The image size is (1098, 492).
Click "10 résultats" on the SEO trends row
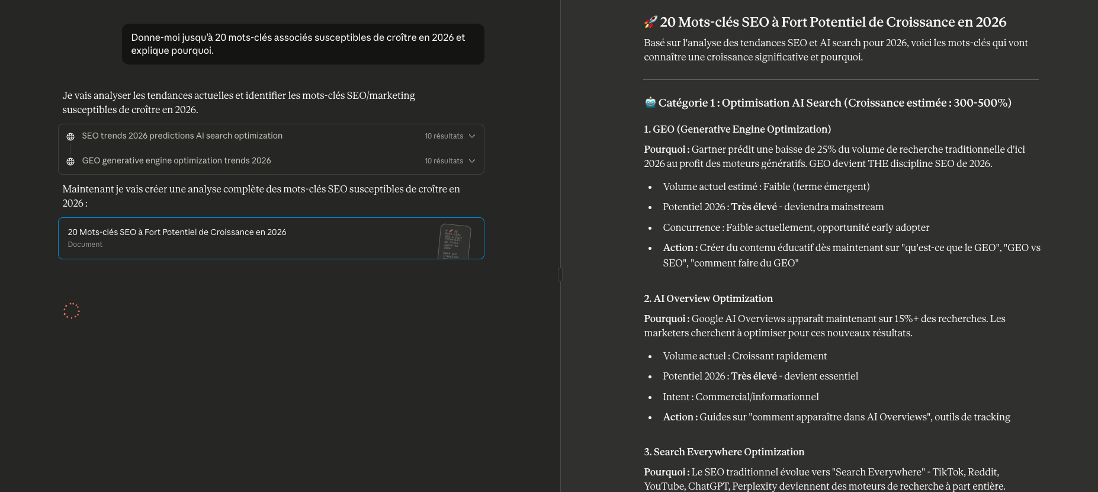444,136
